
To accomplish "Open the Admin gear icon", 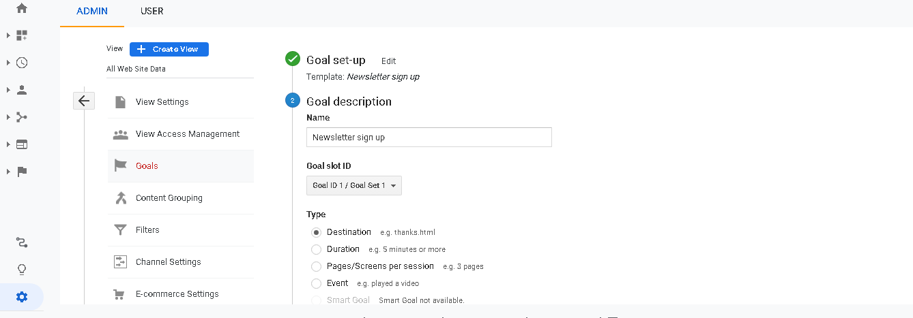I will [x=22, y=297].
